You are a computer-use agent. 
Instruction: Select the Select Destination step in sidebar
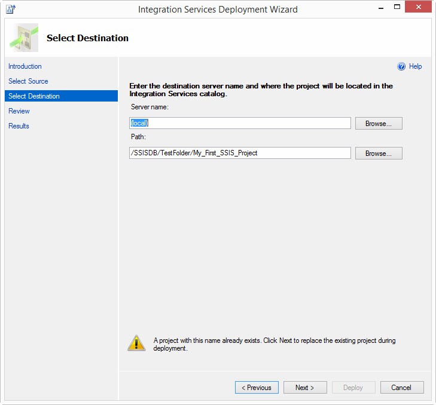(34, 96)
